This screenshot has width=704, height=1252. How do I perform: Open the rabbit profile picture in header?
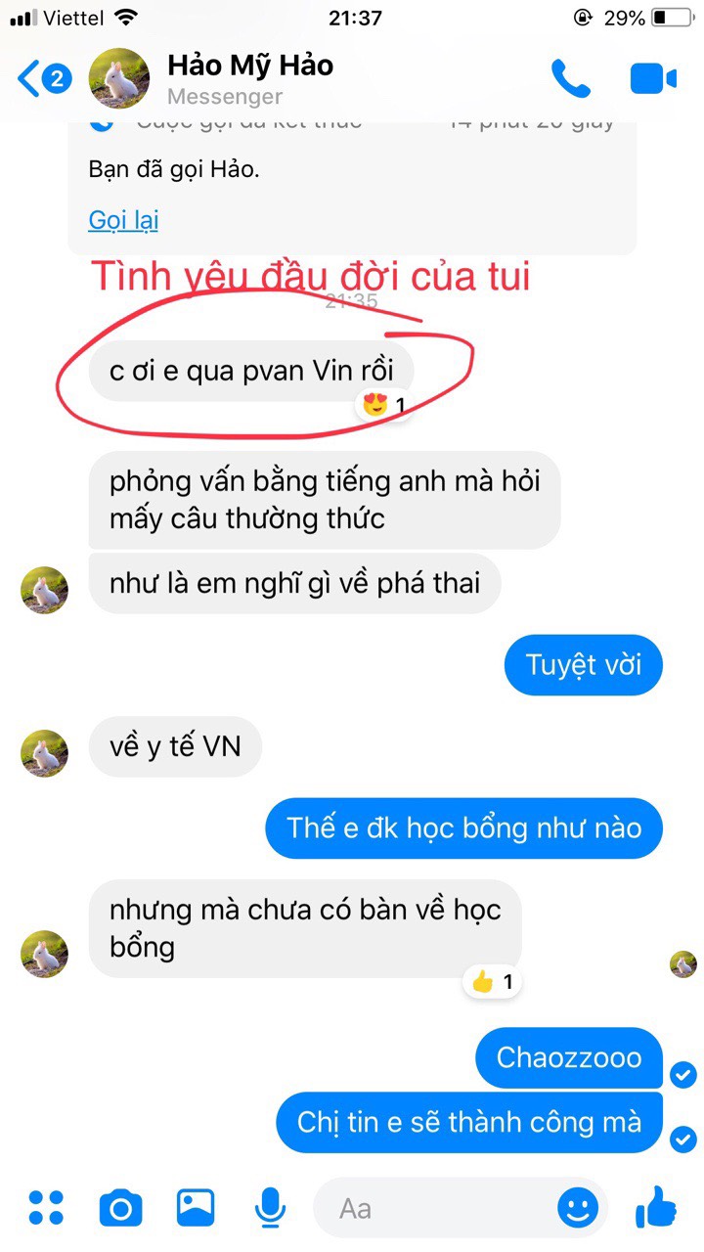119,78
